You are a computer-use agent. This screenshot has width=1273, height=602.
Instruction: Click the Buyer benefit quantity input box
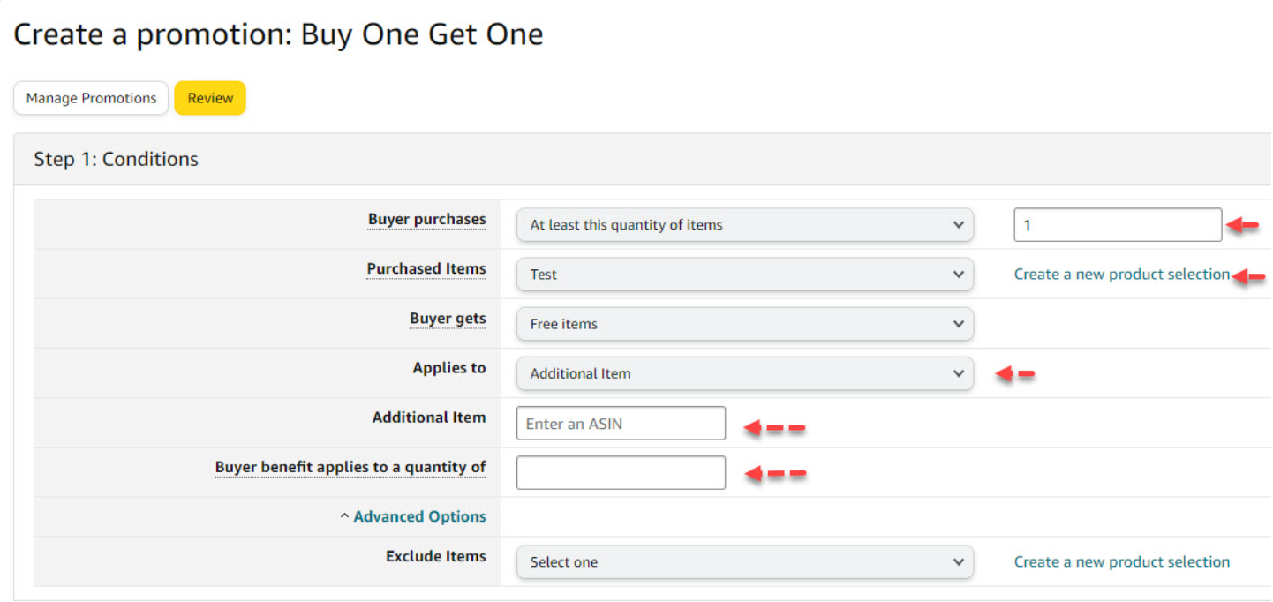tap(621, 473)
